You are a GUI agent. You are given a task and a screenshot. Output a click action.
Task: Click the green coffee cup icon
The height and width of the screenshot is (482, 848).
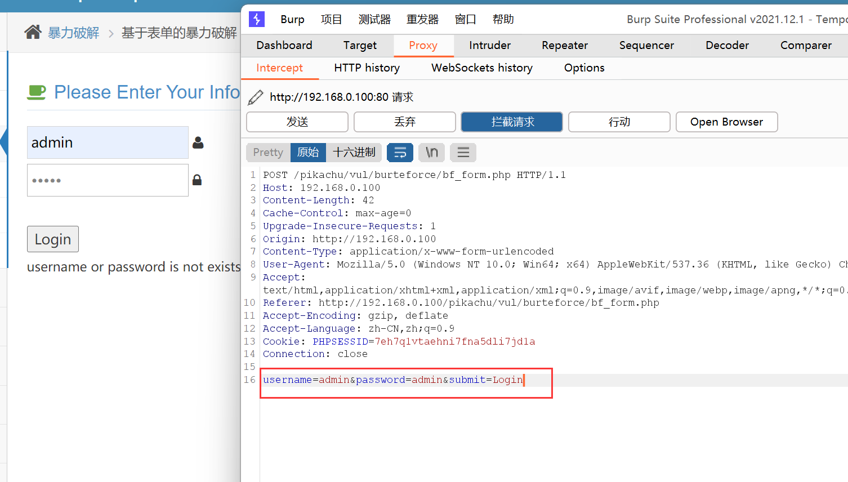(x=37, y=92)
